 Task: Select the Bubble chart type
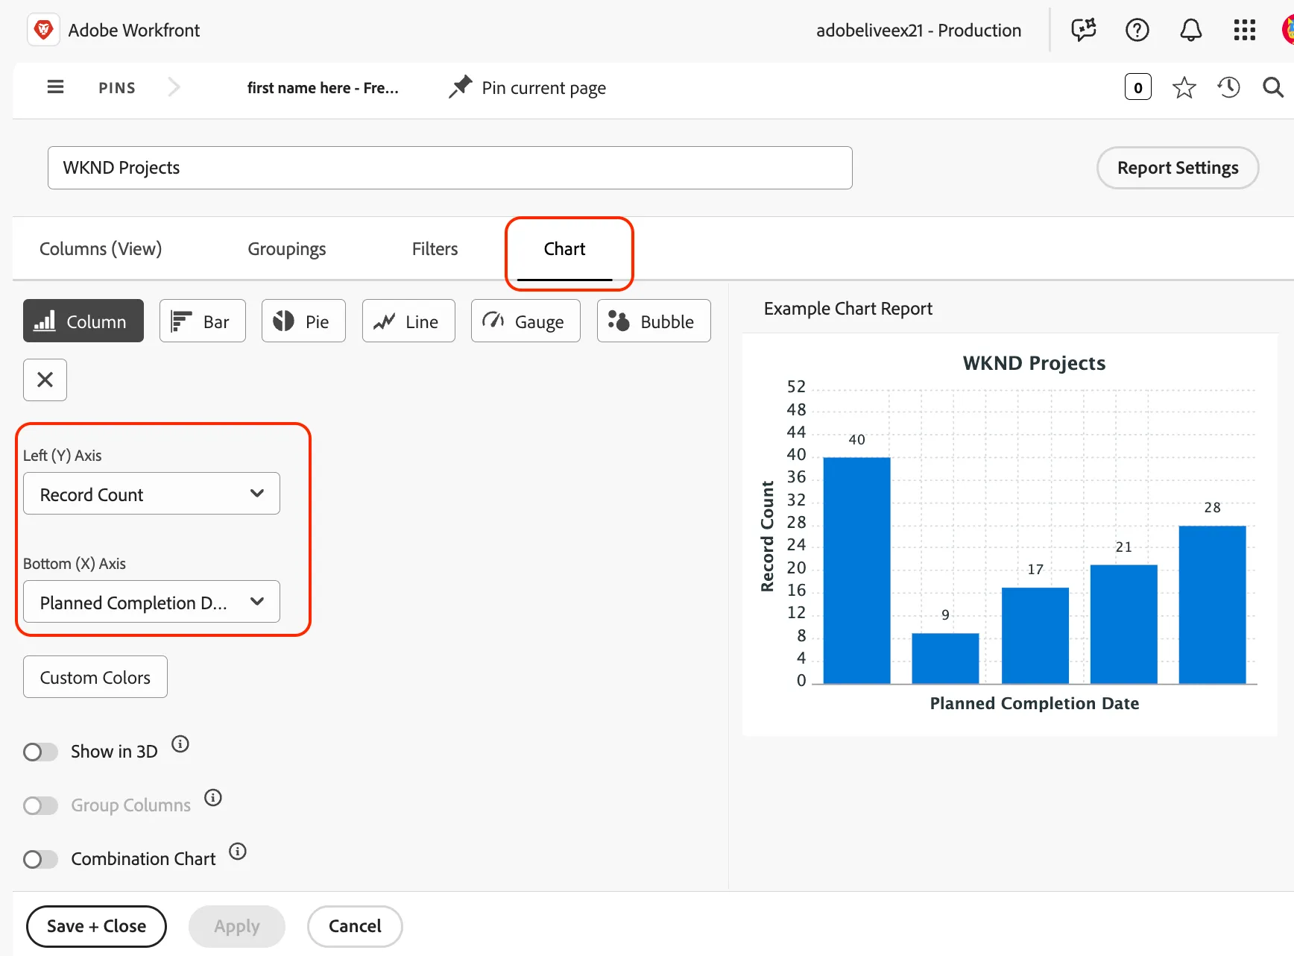654,321
